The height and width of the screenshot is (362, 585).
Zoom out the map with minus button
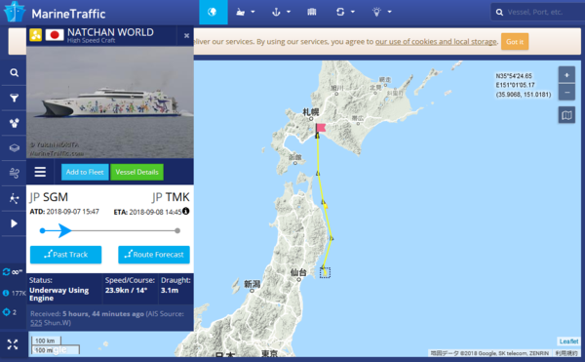coord(566,92)
